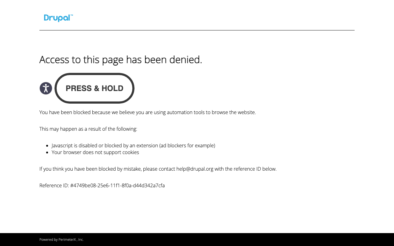Click the black footer bar
Image resolution: width=394 pixels, height=246 pixels.
215,240
